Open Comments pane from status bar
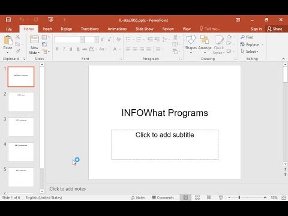Screen dimensions: 288x216 [x=163, y=197]
